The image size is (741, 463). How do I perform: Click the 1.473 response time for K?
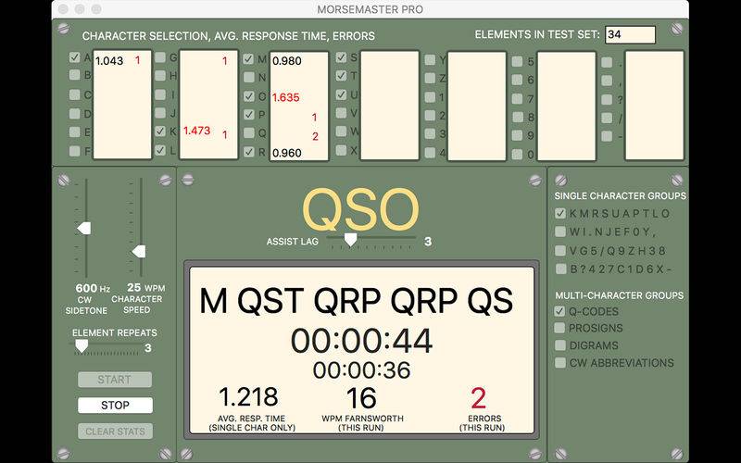tap(196, 131)
